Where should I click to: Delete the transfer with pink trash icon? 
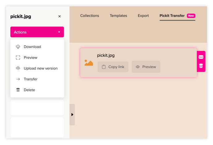point(201,66)
